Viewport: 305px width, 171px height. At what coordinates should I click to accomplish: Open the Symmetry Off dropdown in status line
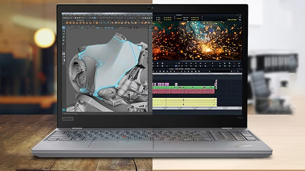[x=132, y=18]
